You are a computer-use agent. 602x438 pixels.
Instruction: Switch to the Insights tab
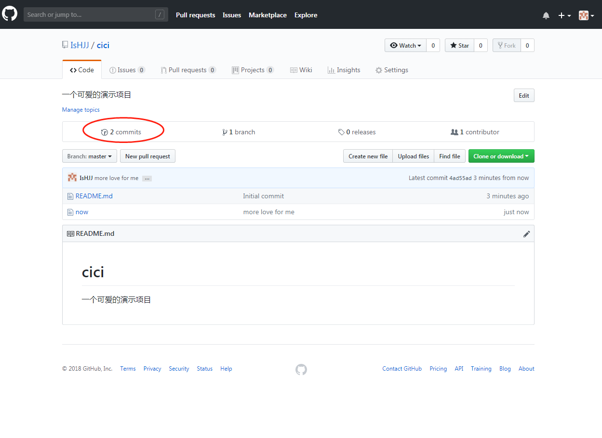pyautogui.click(x=344, y=70)
